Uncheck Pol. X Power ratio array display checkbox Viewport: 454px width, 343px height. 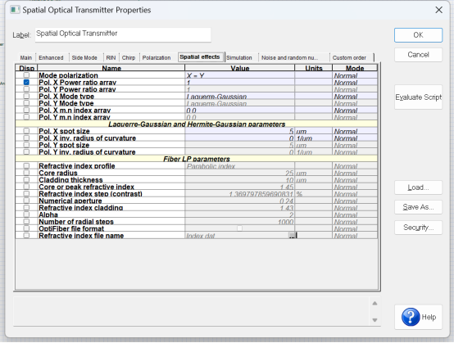[x=26, y=83]
